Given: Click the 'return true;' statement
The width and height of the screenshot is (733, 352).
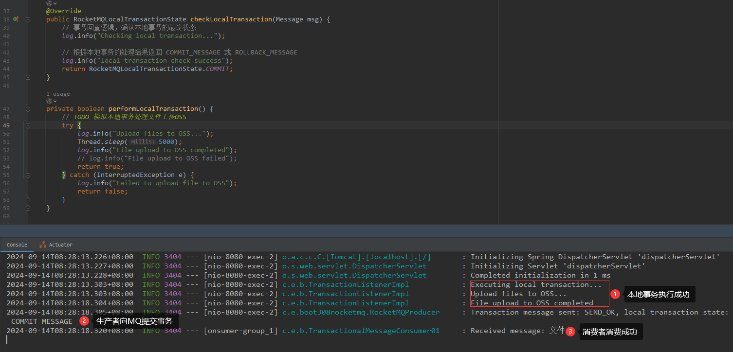Looking at the screenshot, I should pyautogui.click(x=101, y=167).
